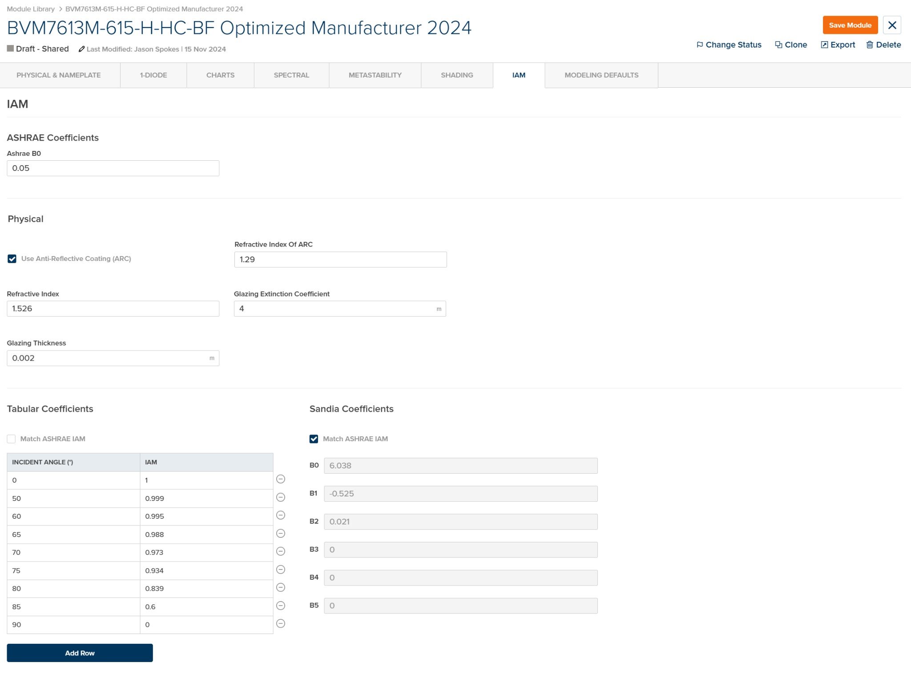Screen dimensions: 911x675
Task: Click the incident angle cell showing 50
Action: pyautogui.click(x=73, y=499)
